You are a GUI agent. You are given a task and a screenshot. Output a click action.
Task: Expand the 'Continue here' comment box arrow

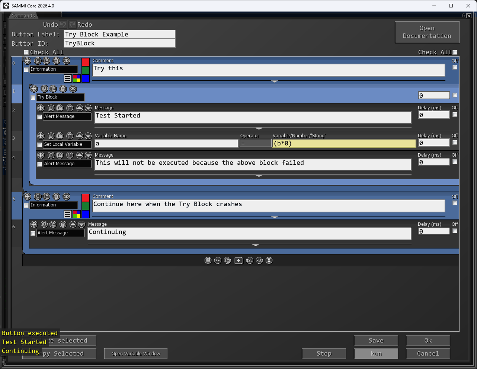coord(275,217)
